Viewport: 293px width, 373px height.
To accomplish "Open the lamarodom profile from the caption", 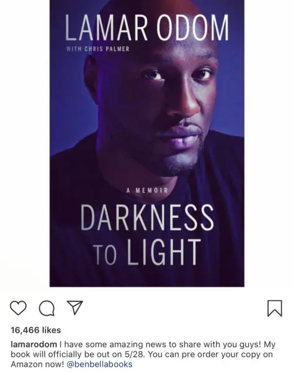I will coord(34,344).
